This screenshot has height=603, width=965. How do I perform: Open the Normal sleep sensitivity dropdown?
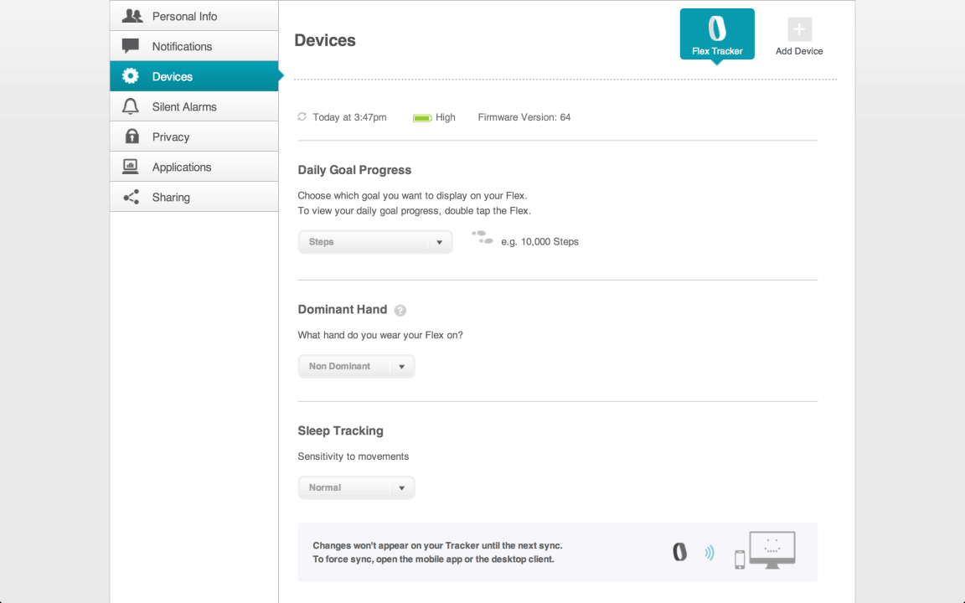tap(356, 487)
